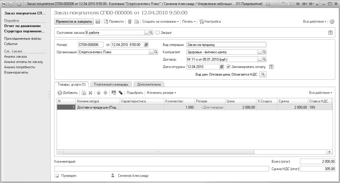
Task: Click the save (diskette) icon in document toolbar
Action: click(x=98, y=21)
